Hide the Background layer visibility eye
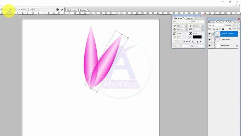This screenshot has height=136, width=241. (209, 46)
